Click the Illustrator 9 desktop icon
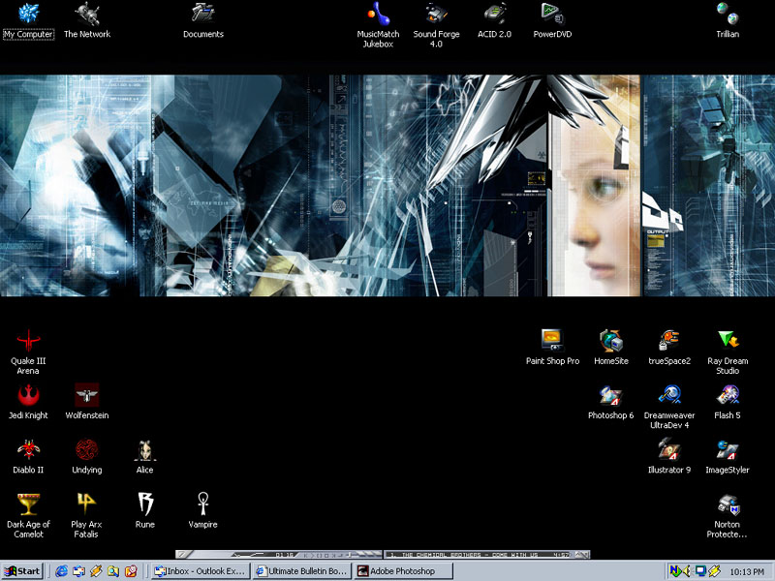Image resolution: width=775 pixels, height=581 pixels. (669, 456)
